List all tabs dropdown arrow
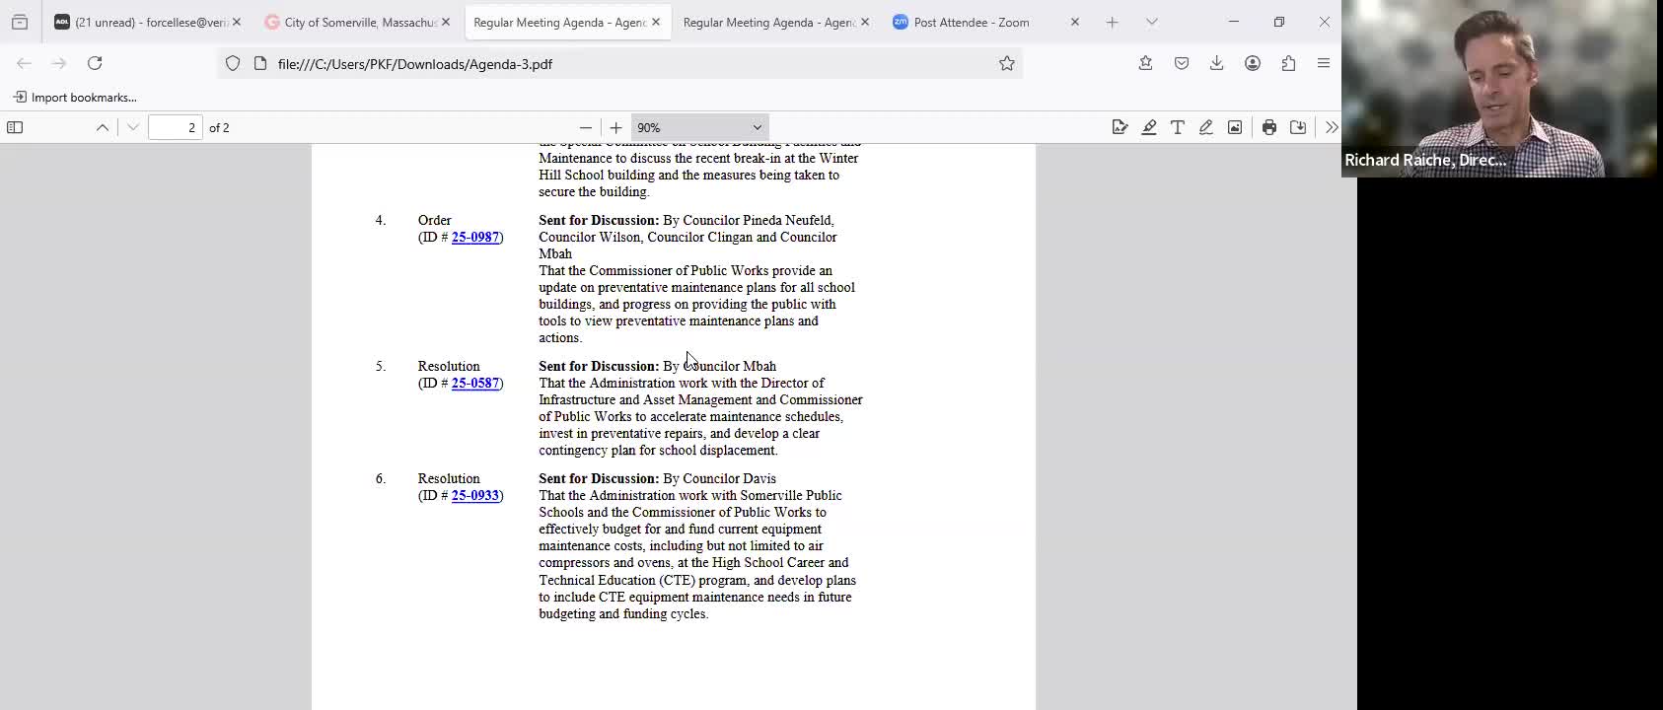Image resolution: width=1663 pixels, height=710 pixels. (x=1151, y=22)
